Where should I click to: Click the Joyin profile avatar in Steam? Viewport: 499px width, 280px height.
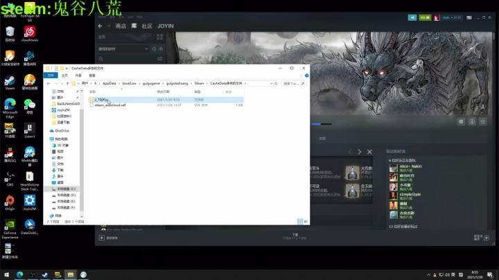pos(437,17)
